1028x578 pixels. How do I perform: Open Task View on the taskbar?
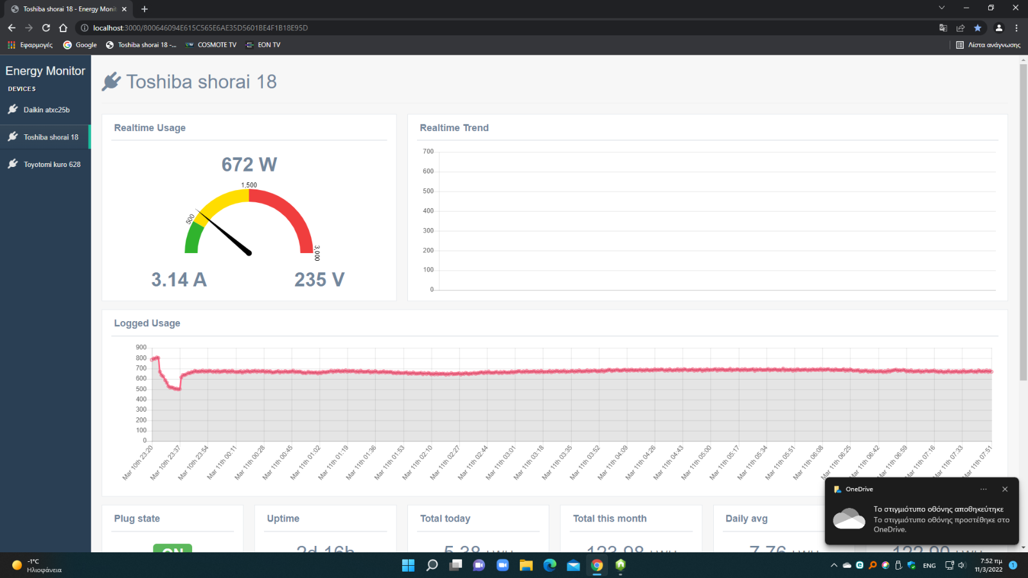pos(456,565)
